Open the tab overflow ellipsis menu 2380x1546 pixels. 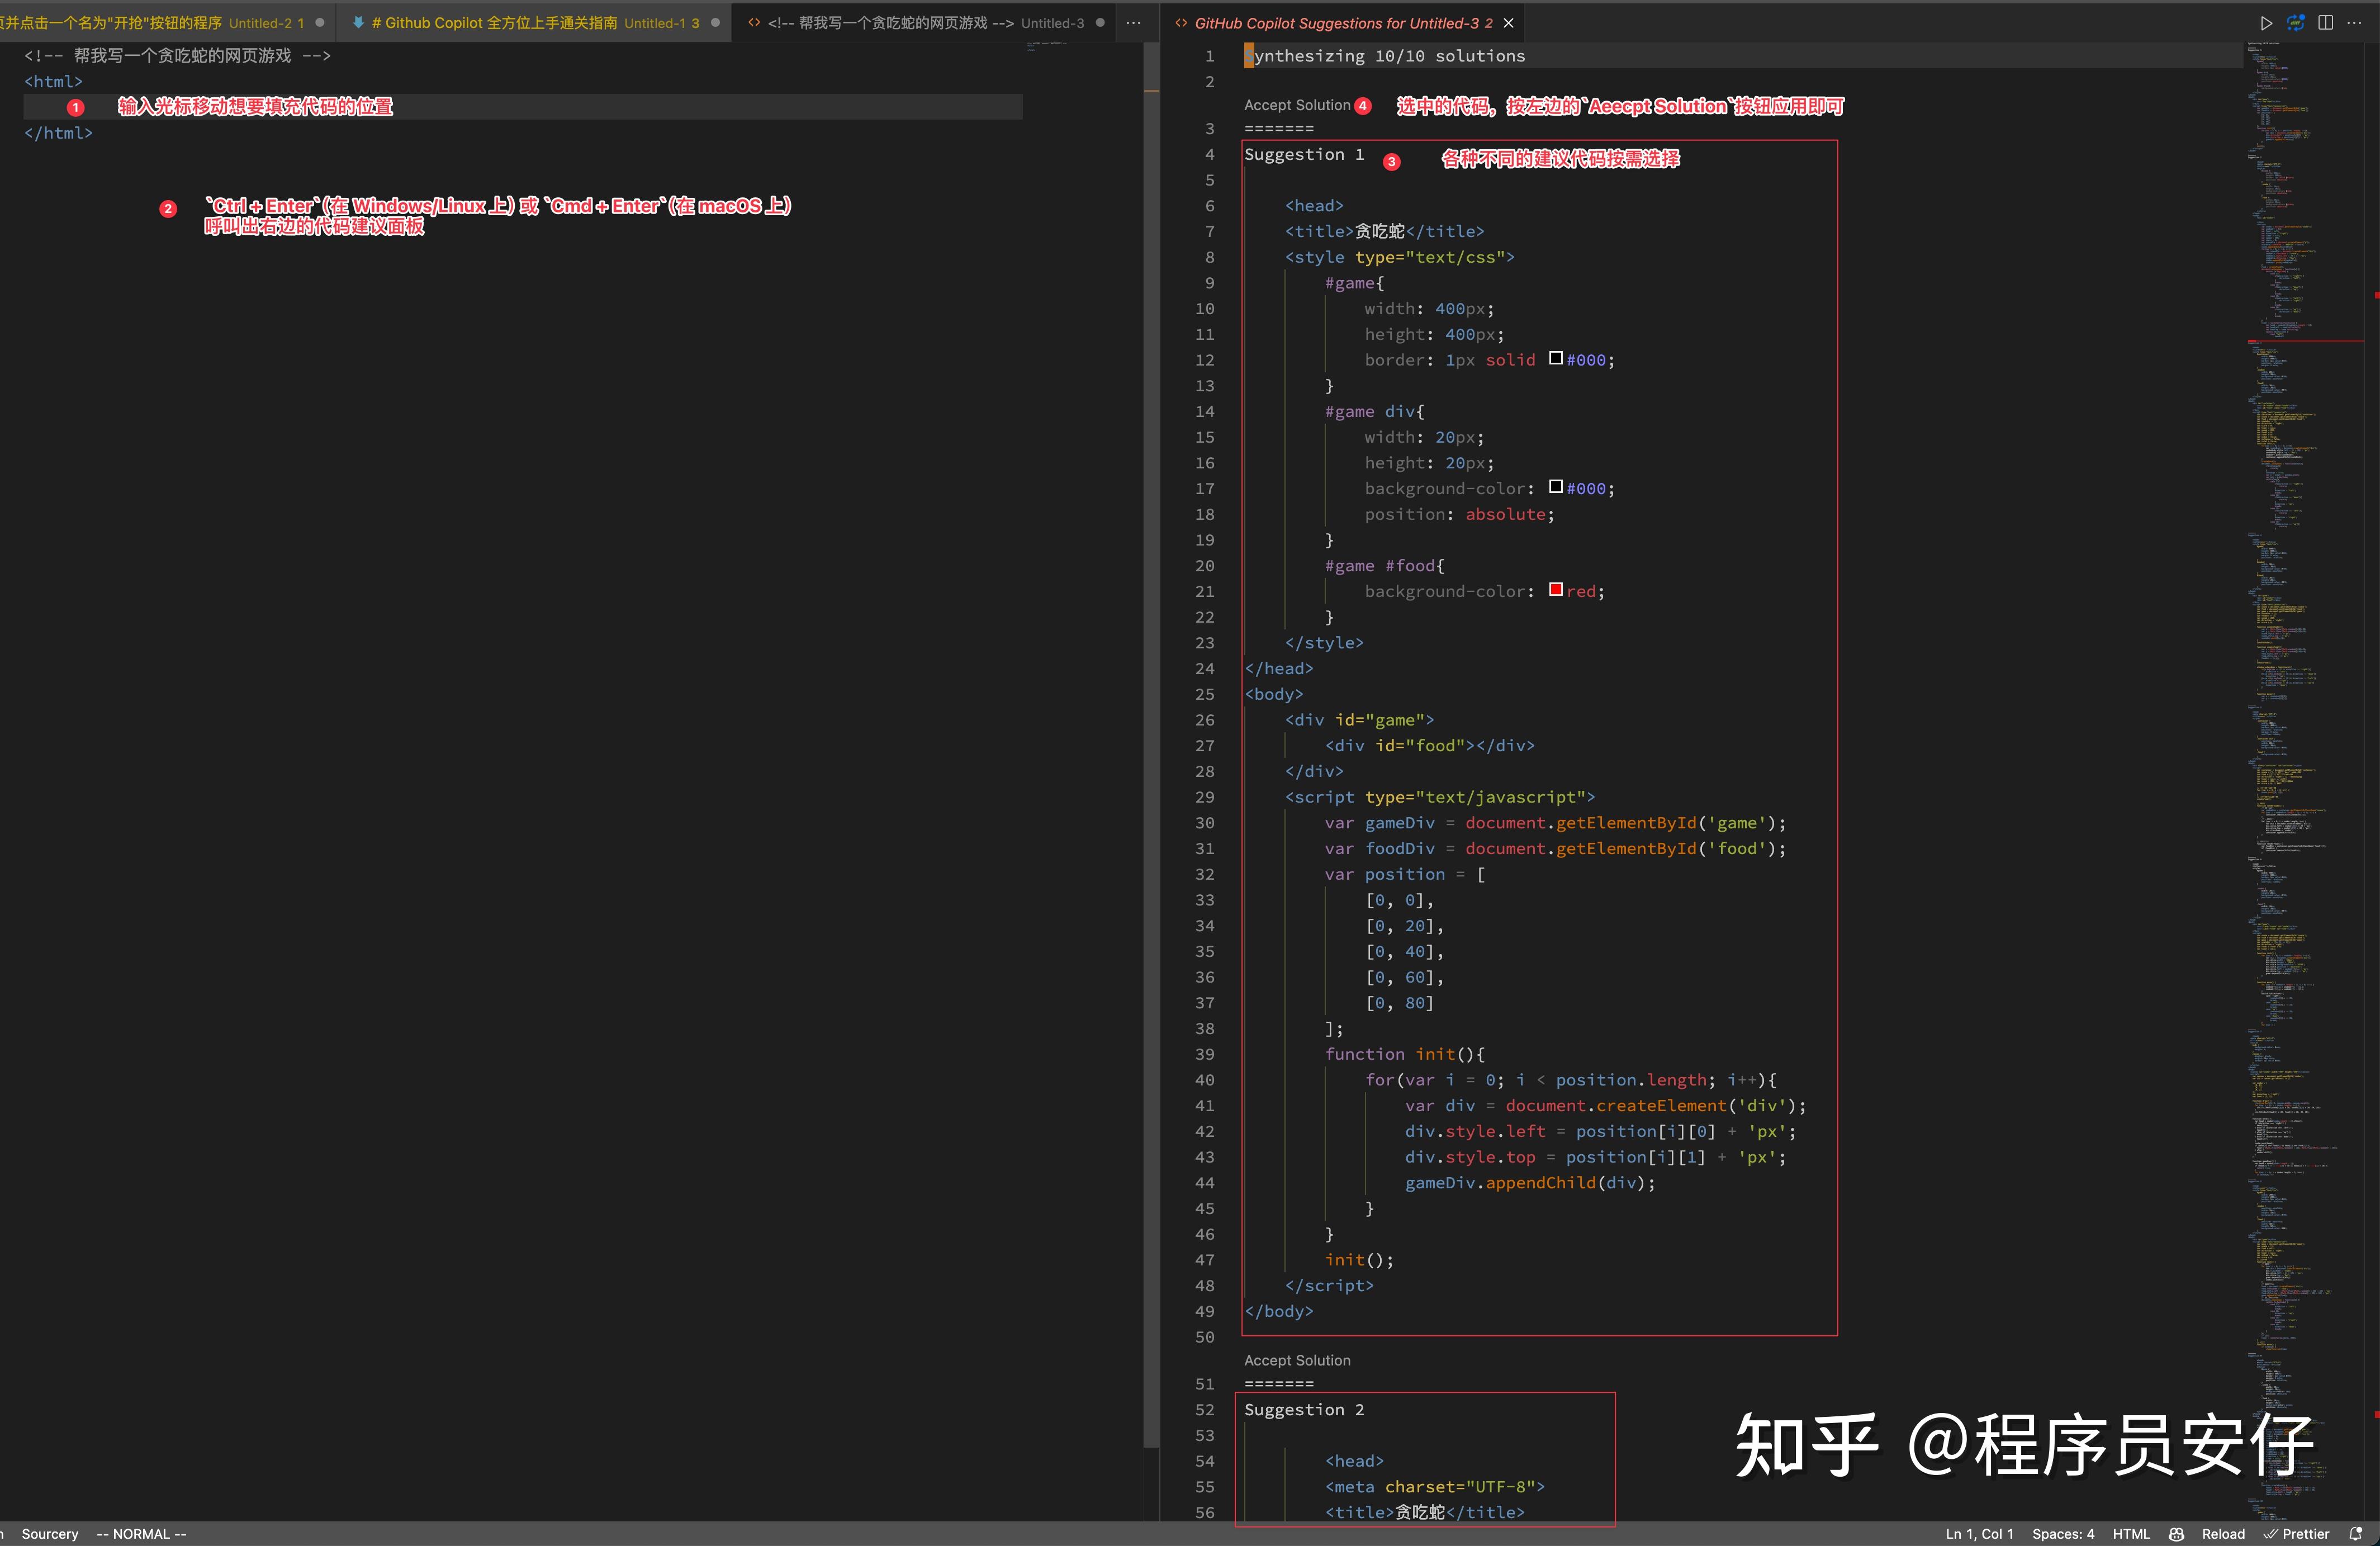tap(1134, 22)
